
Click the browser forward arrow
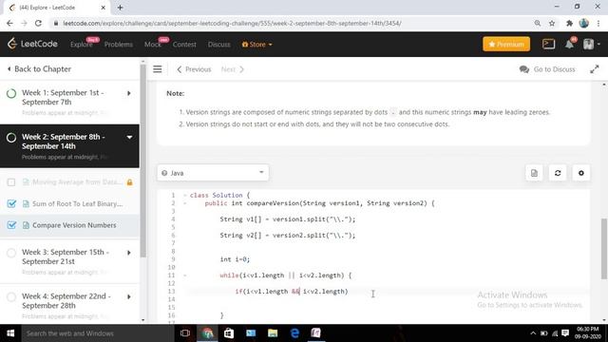[24, 23]
